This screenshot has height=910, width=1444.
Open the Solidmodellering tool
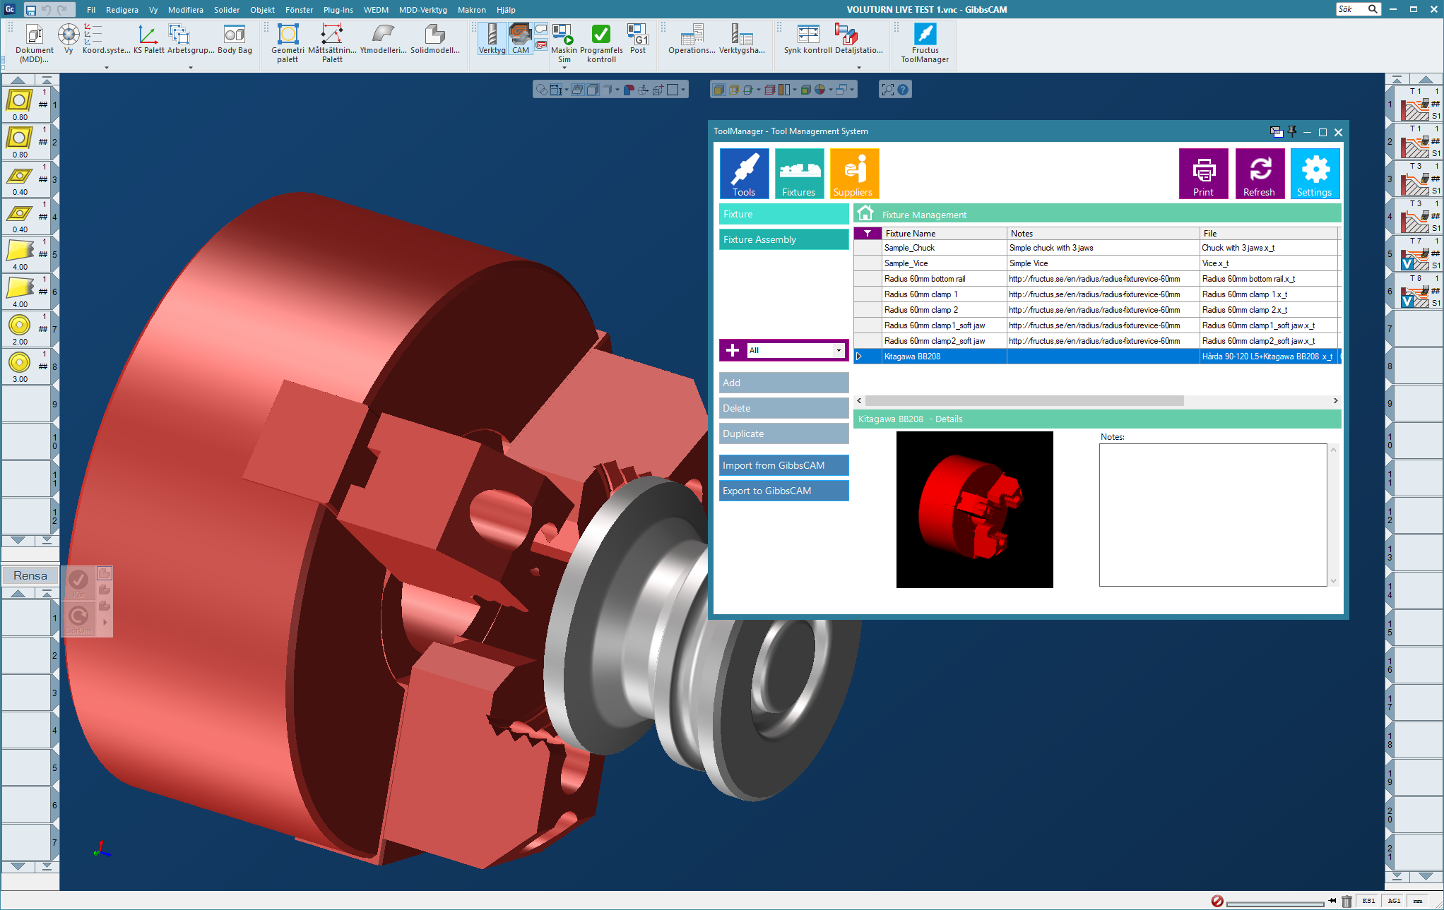[x=434, y=39]
